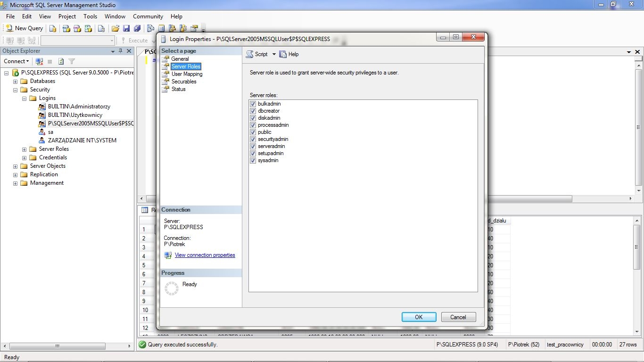Click Disconnect icon in Object Explorer
The image size is (644, 362).
point(40,61)
